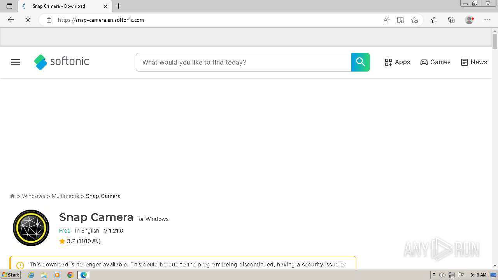This screenshot has height=280, width=498.
Task: Click the address bar URL
Action: [x=101, y=20]
